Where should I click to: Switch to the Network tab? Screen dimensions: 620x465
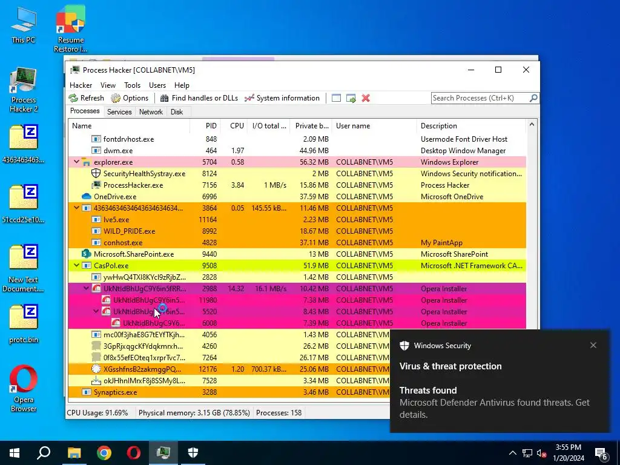[x=151, y=112]
